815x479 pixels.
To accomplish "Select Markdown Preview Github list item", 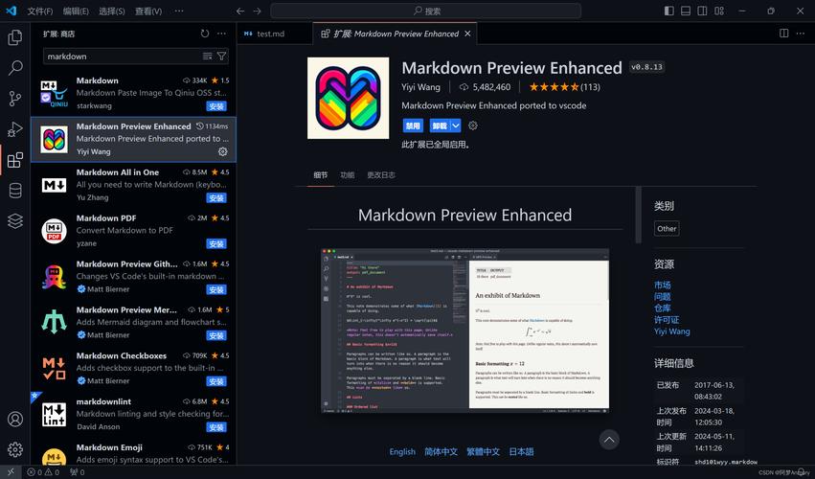I will click(x=133, y=277).
